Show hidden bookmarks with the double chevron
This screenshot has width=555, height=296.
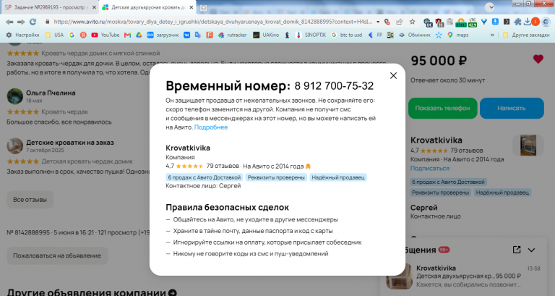coord(492,35)
